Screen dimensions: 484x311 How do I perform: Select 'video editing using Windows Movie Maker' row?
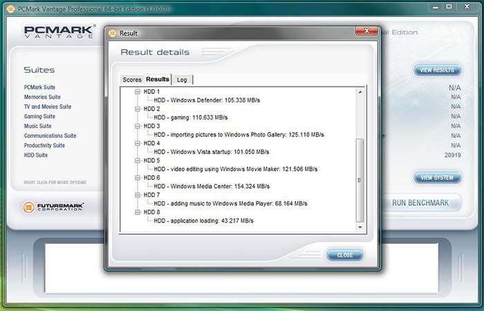click(x=236, y=169)
